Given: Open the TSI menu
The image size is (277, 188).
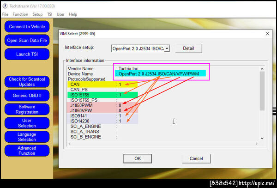Looking at the screenshot, I should tap(50, 14).
